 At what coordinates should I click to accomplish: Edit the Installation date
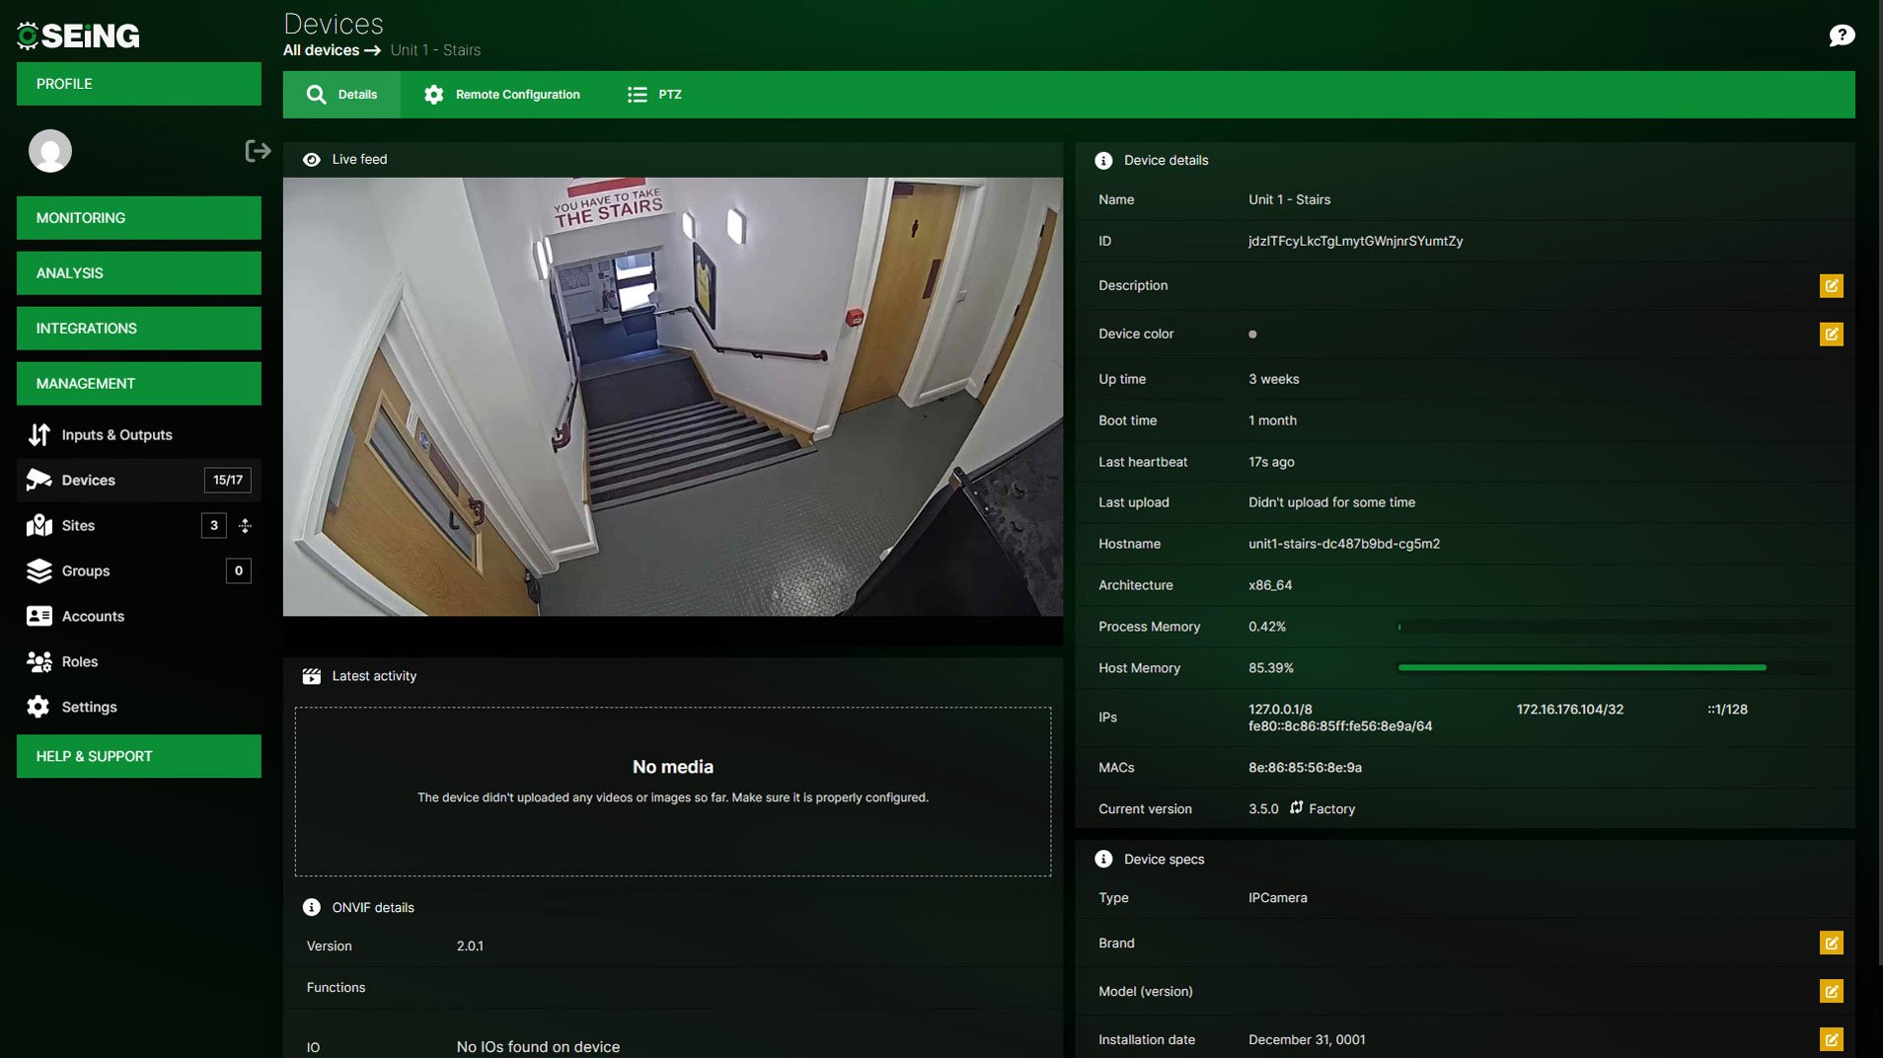1831,1040
